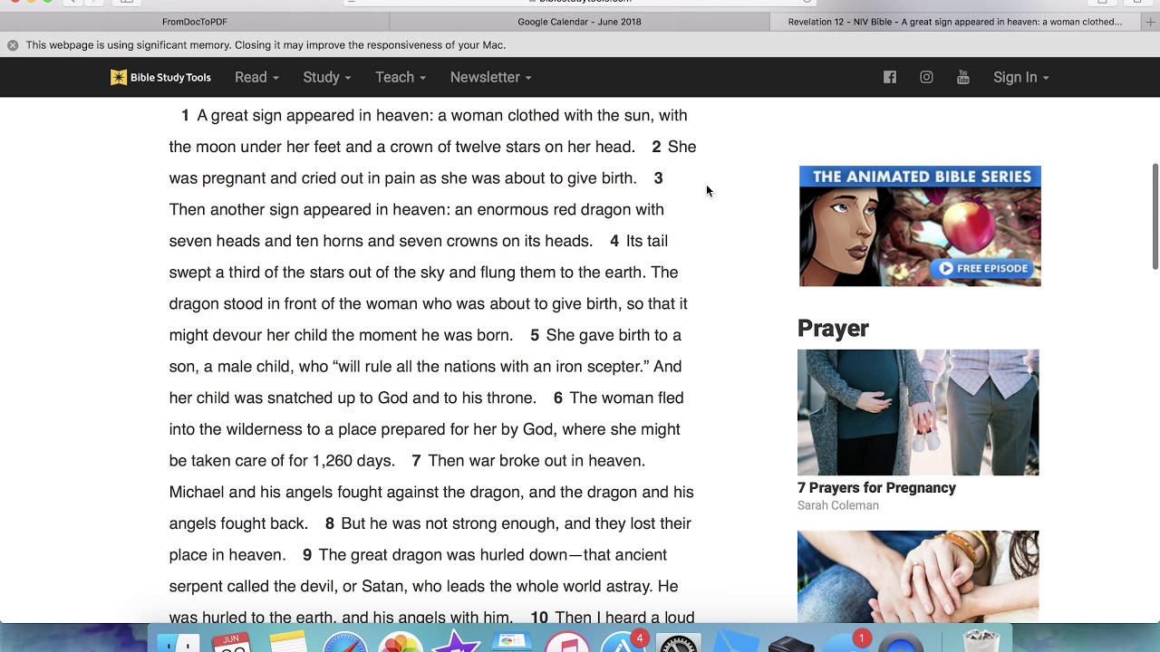Click verse number 9

point(307,555)
